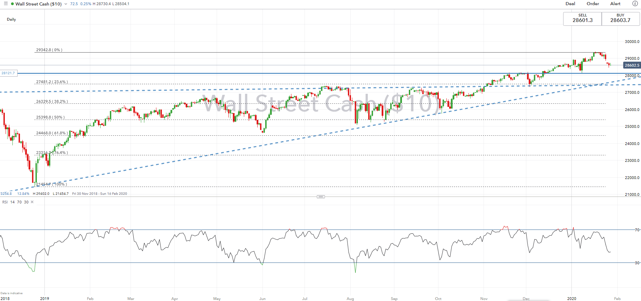This screenshot has width=641, height=301.
Task: Click the info icon at top right
Action: point(635,4)
